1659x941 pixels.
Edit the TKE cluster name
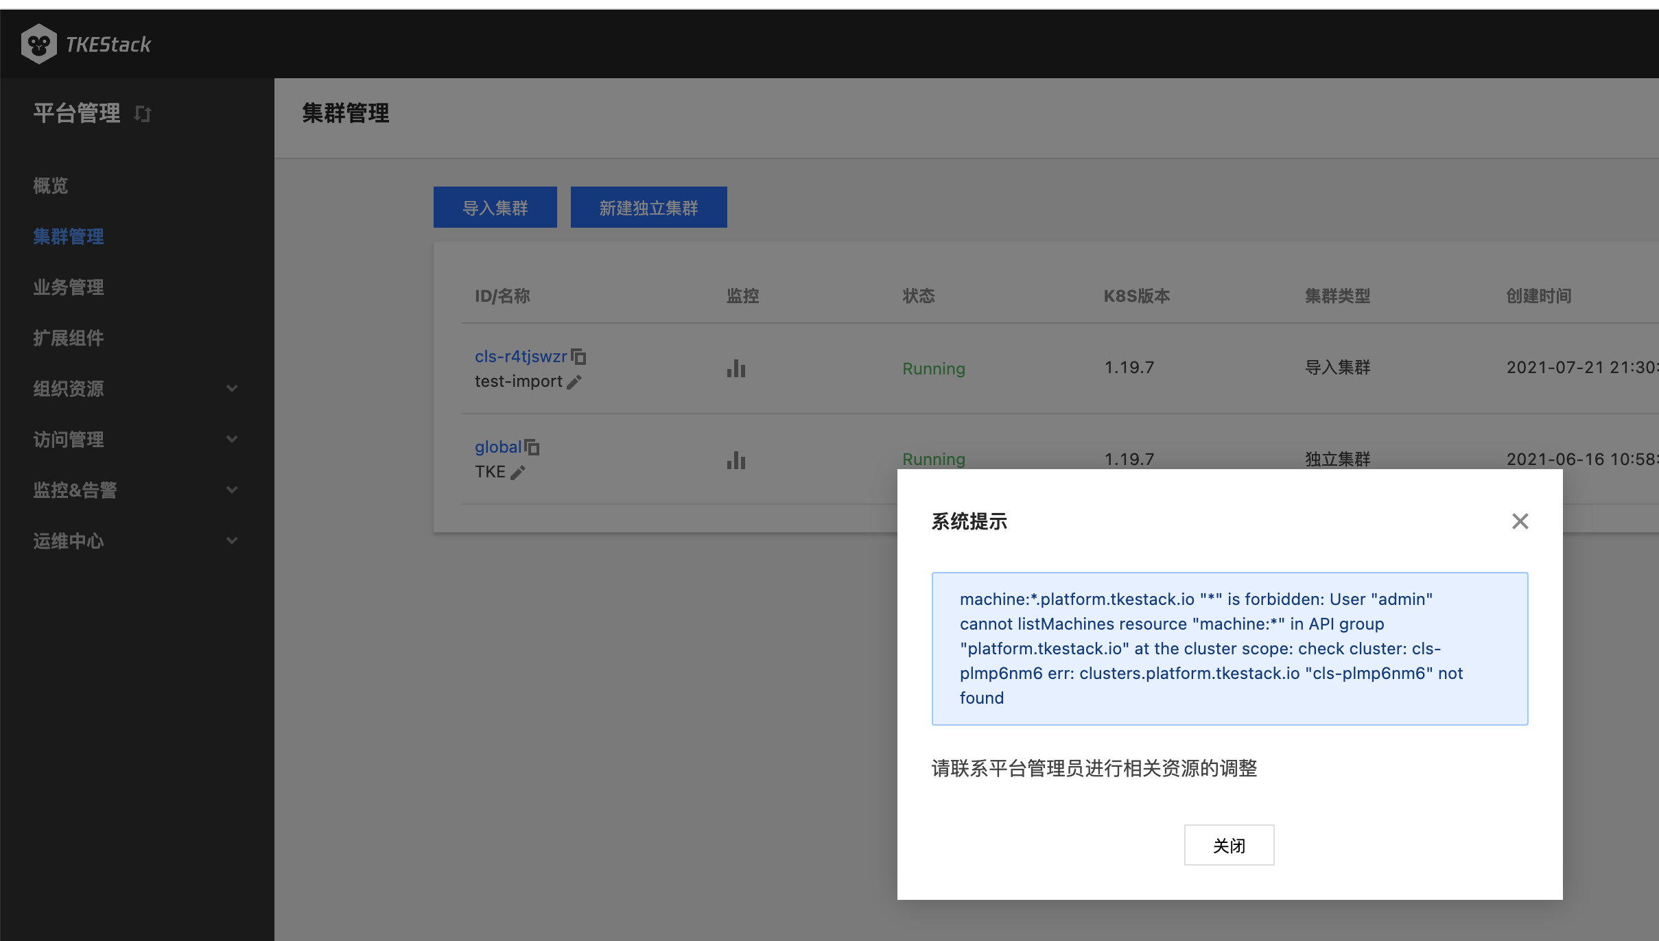pyautogui.click(x=518, y=473)
